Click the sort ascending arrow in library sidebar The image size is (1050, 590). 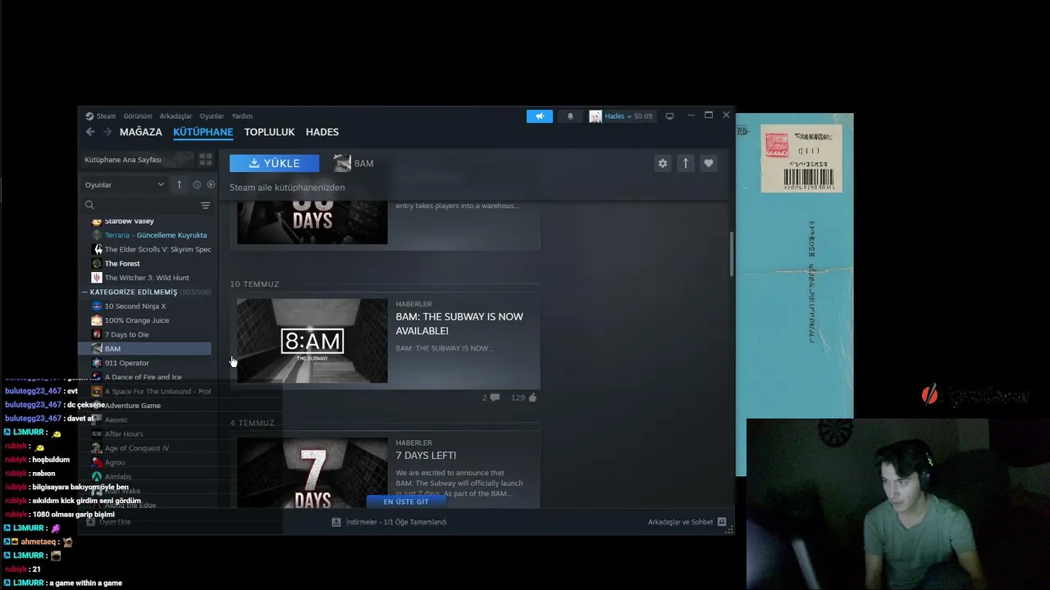click(x=179, y=184)
